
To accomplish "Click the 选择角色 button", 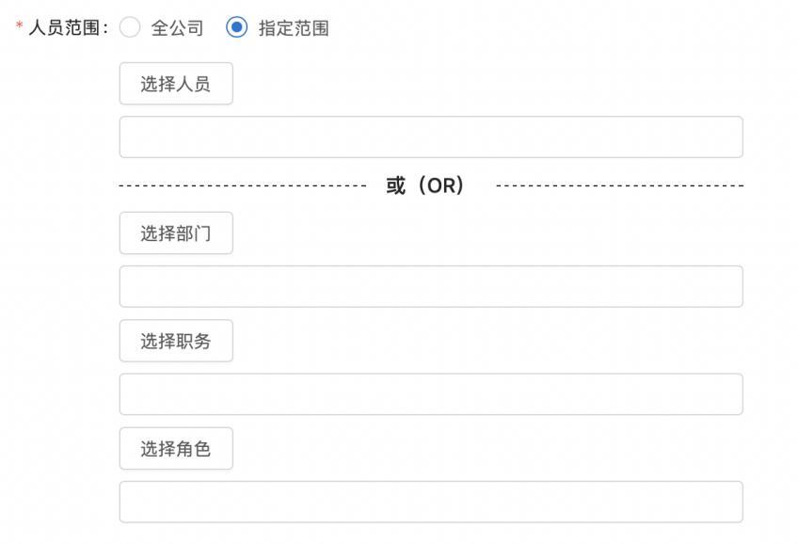I will tap(176, 449).
